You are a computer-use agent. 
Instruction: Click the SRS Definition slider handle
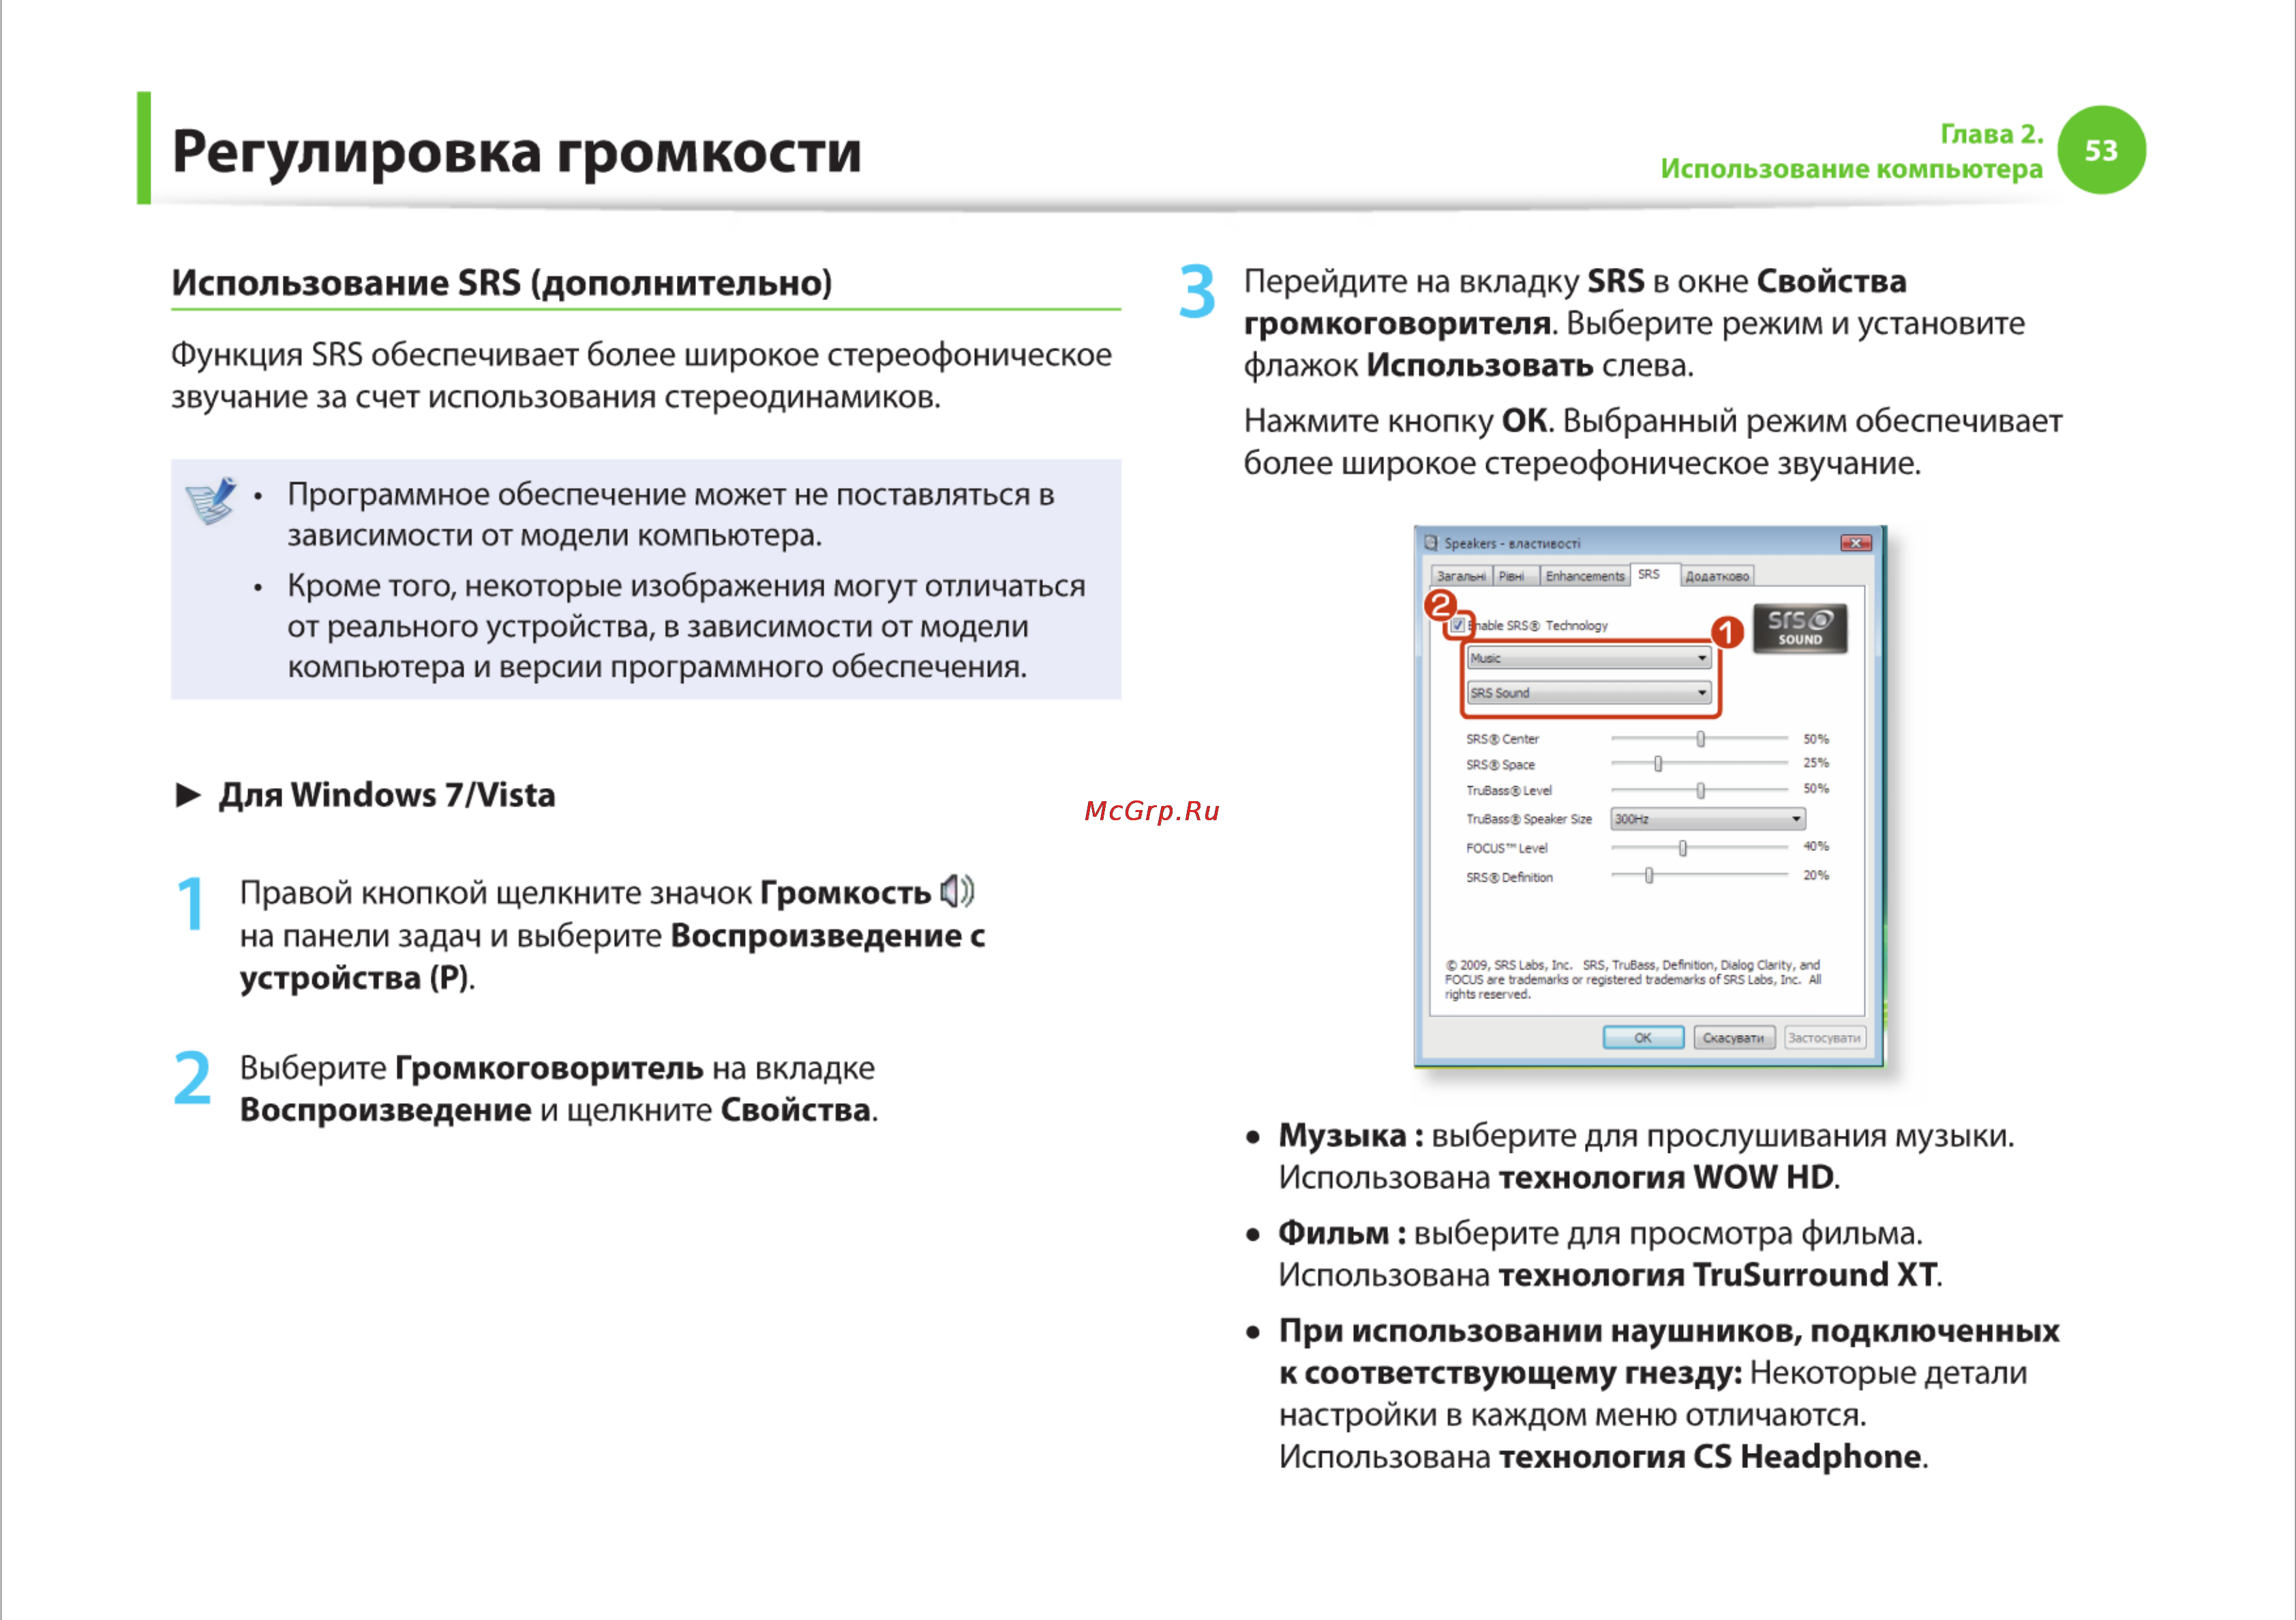click(x=1649, y=876)
